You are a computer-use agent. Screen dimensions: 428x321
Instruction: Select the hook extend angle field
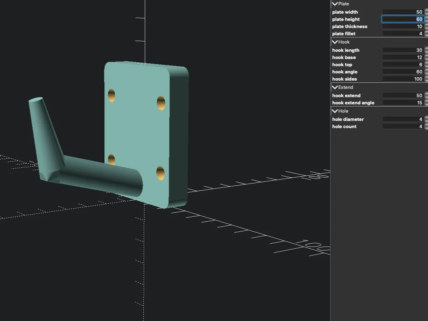click(x=402, y=103)
